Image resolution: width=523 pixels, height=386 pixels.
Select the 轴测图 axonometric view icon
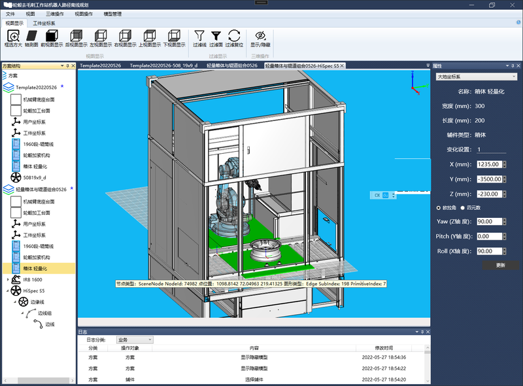[31, 36]
